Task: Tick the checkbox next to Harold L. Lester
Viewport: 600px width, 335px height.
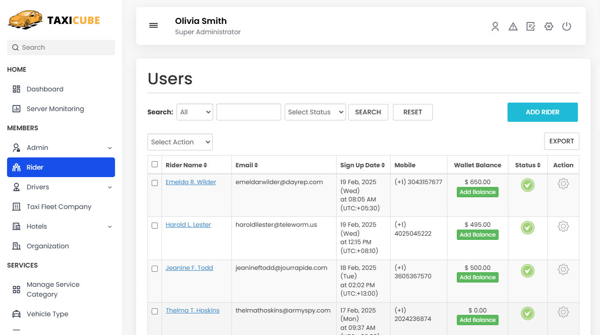Action: (x=154, y=225)
